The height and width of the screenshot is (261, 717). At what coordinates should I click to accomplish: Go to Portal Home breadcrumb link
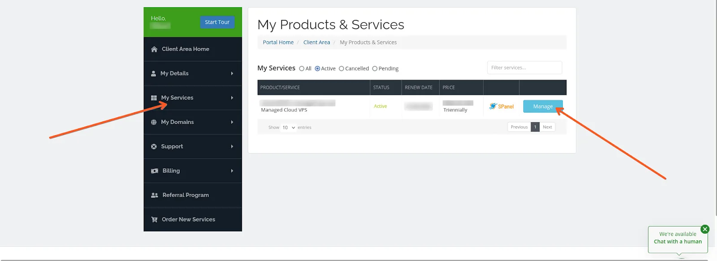tap(278, 43)
